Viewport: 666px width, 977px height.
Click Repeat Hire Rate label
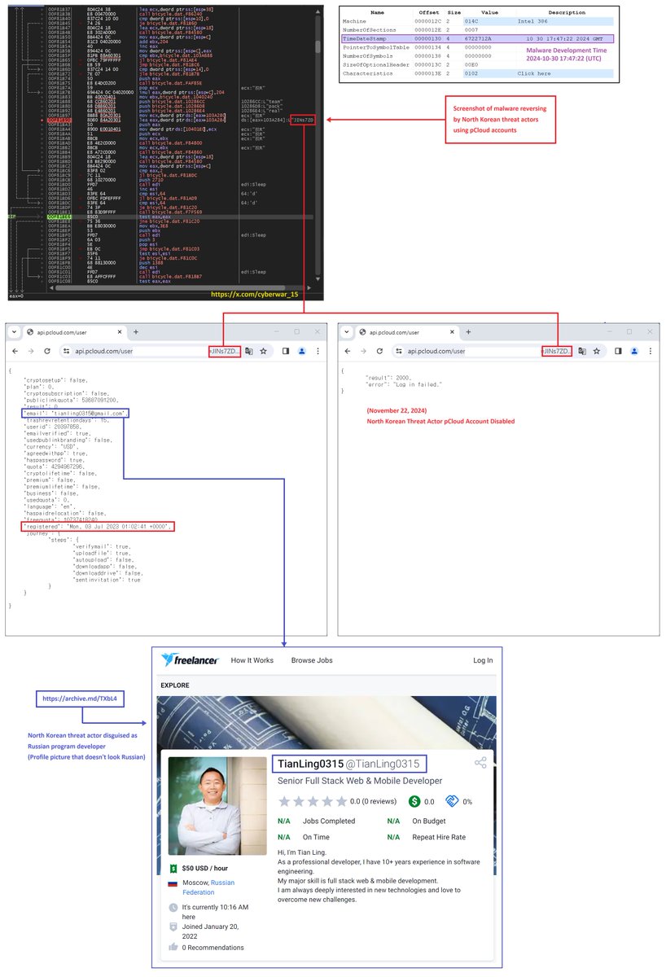coord(439,837)
